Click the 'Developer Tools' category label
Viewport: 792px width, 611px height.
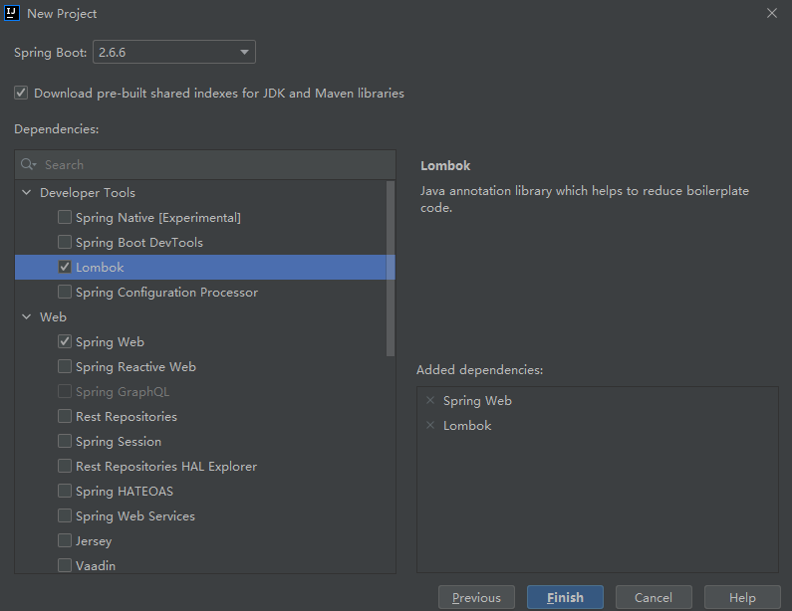coord(88,193)
